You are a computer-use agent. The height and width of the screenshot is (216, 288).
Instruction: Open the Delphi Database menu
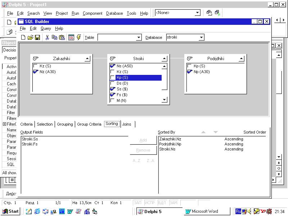click(x=114, y=13)
